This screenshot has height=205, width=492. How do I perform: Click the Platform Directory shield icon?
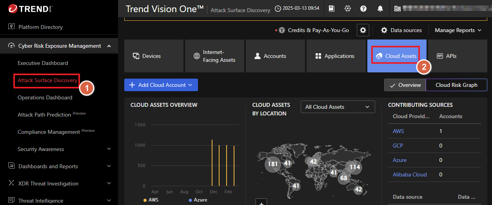[11, 27]
